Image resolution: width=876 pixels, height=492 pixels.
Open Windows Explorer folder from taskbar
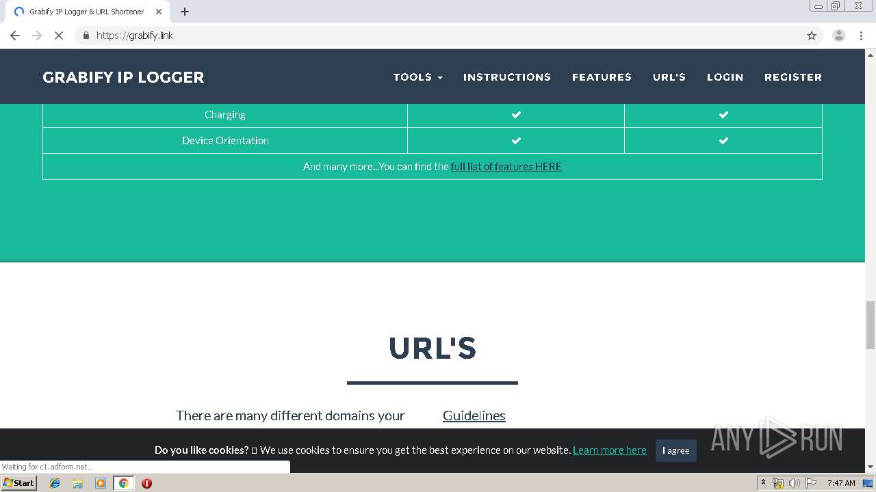pyautogui.click(x=77, y=483)
